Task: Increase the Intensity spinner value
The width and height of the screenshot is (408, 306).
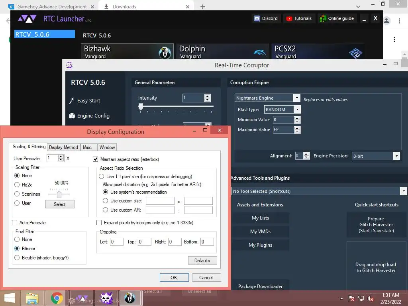Action: click(x=207, y=96)
